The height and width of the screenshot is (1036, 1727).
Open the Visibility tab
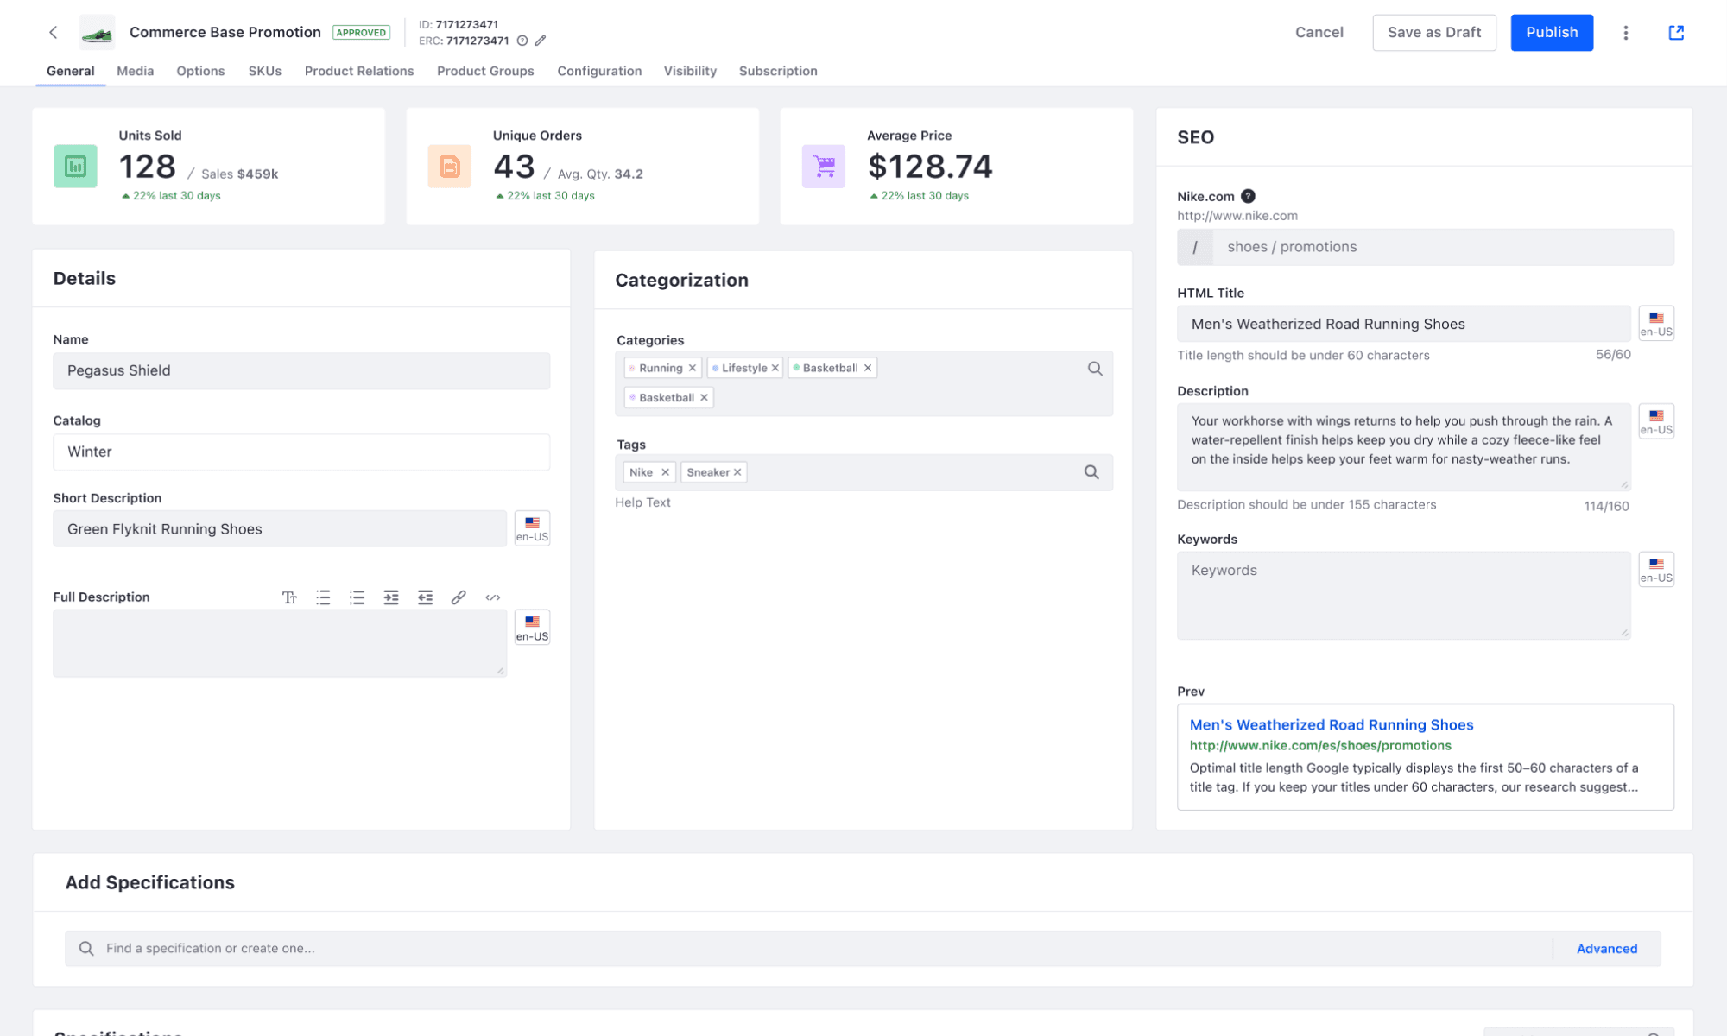pyautogui.click(x=689, y=71)
